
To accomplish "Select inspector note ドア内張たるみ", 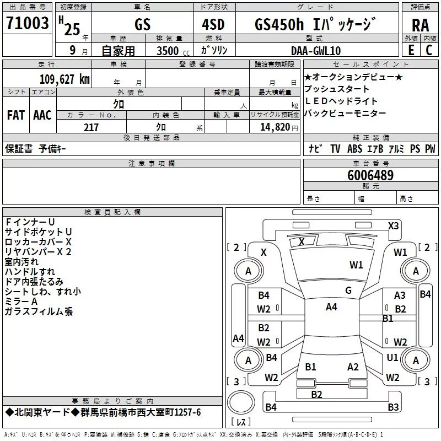I will coord(34,282).
